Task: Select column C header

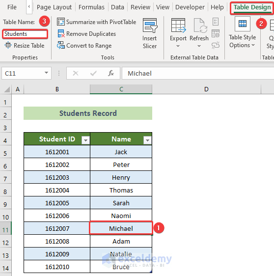Action: [121, 89]
